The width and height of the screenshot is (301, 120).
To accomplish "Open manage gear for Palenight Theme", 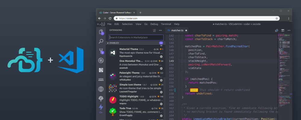I will (x=161, y=80).
